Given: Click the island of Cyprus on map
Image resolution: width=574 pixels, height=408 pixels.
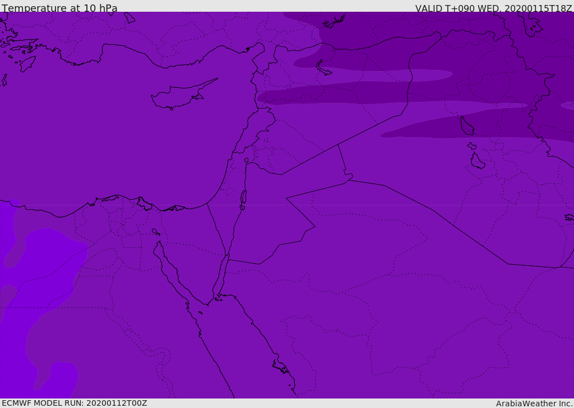Looking at the screenshot, I should coord(184,95).
